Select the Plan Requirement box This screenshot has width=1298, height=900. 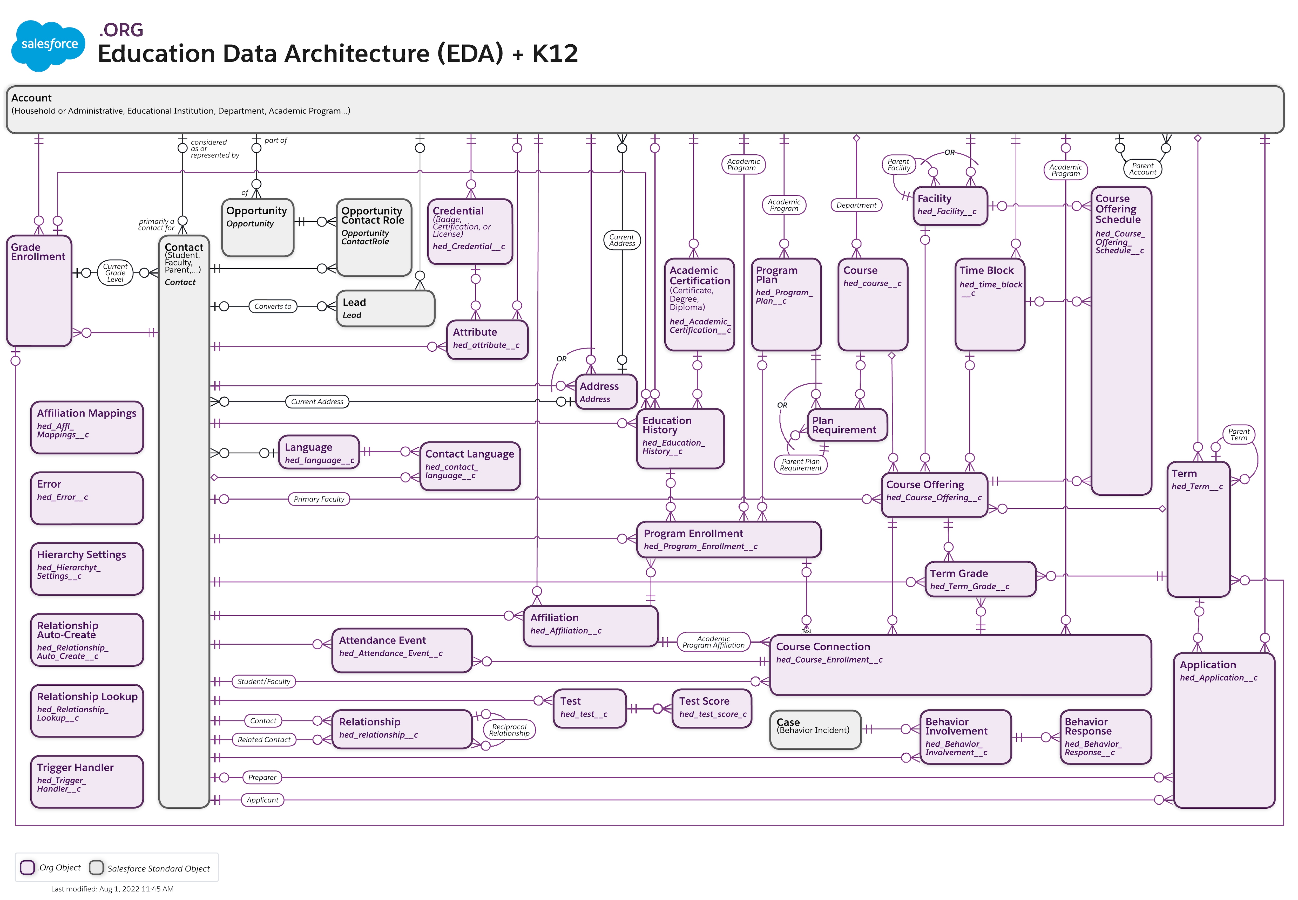coord(847,425)
